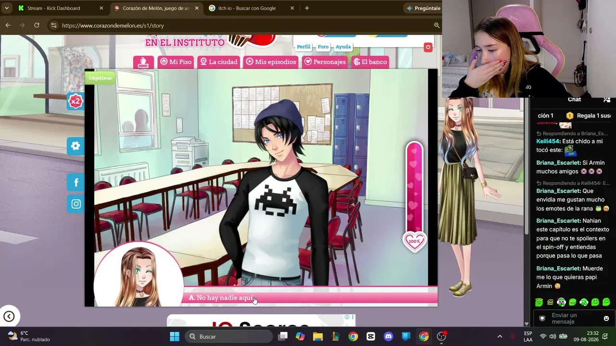Open site information icon in address bar
The width and height of the screenshot is (616, 346).
(x=53, y=25)
